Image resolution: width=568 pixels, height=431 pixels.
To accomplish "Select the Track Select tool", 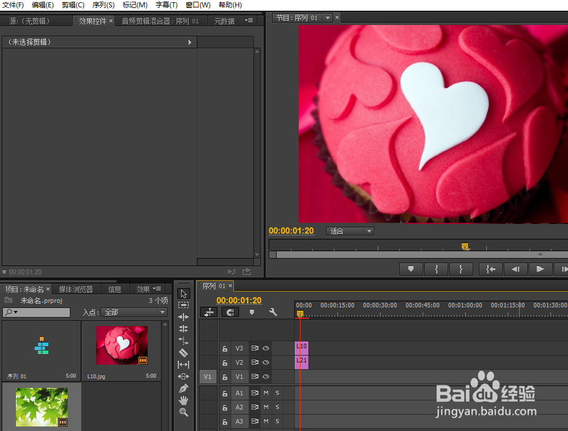I will (183, 305).
